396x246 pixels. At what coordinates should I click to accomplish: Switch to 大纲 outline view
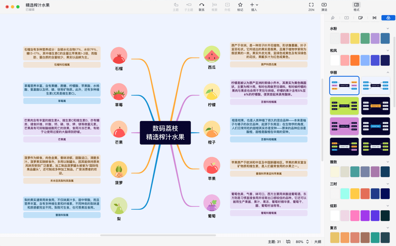(317, 242)
